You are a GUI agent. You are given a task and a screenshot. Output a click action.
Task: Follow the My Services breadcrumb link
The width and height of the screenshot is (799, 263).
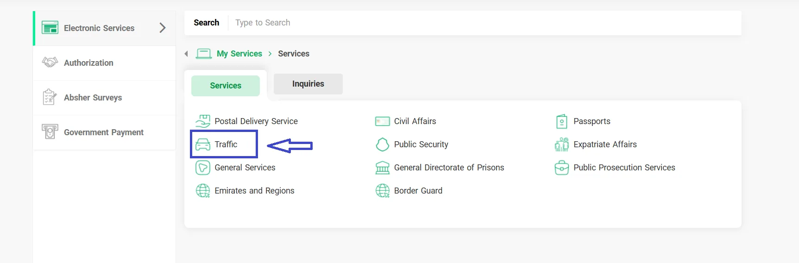(239, 54)
